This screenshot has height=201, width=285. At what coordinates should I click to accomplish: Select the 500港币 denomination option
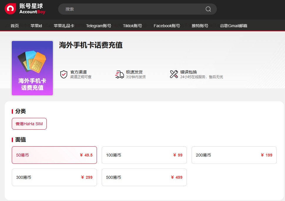pyautogui.click(x=144, y=177)
